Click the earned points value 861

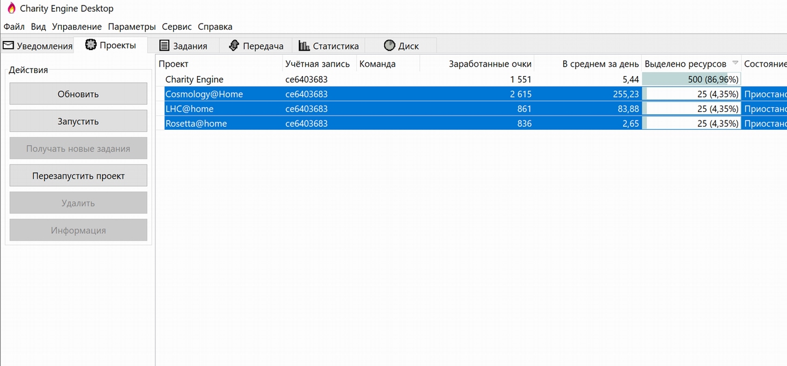[524, 109]
